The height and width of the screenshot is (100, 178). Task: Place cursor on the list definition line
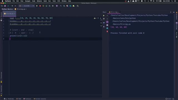click(x=31, y=18)
